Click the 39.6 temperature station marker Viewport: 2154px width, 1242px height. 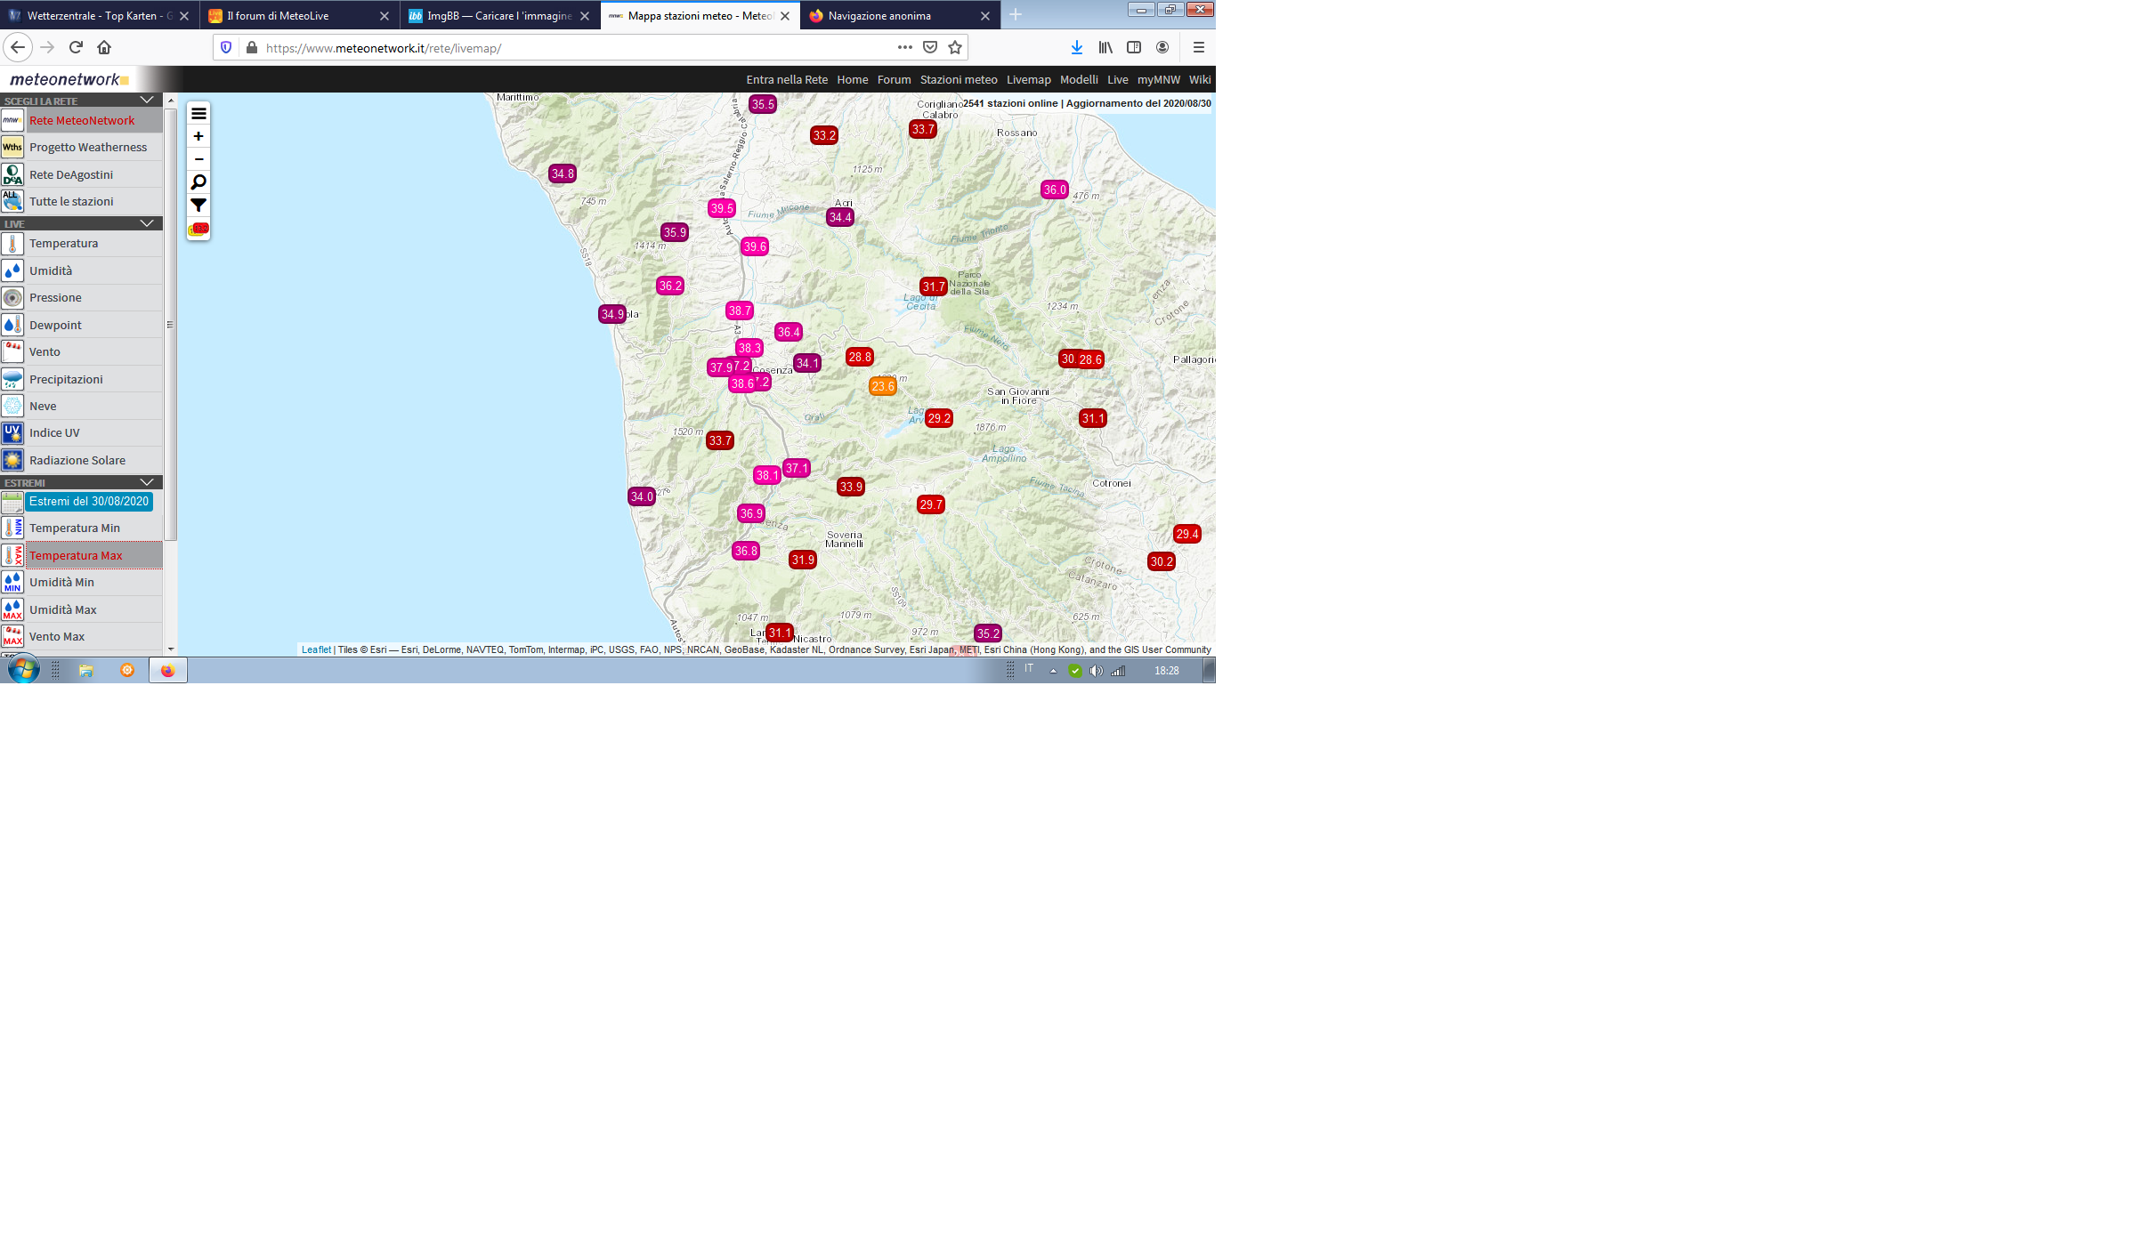coord(755,246)
